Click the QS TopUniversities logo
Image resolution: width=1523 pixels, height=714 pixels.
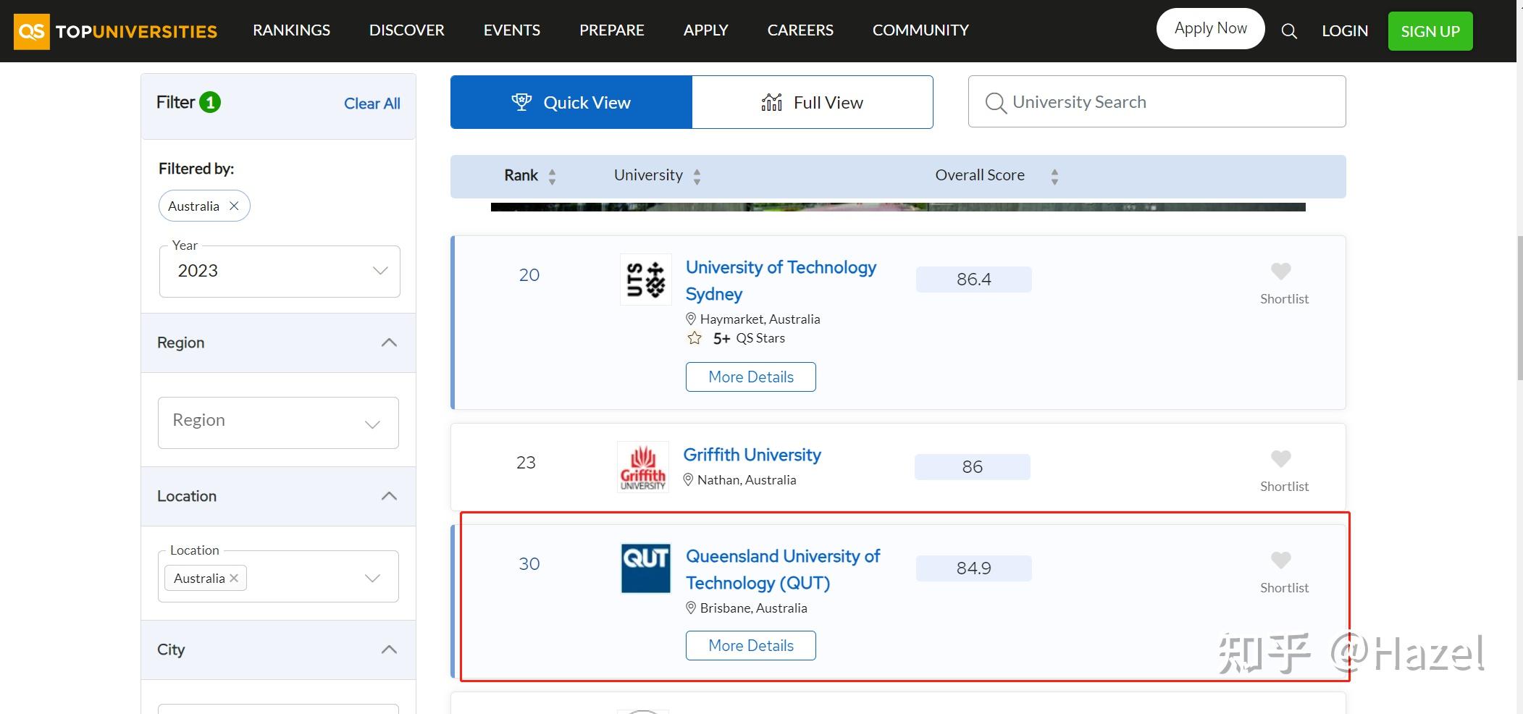[x=116, y=31]
